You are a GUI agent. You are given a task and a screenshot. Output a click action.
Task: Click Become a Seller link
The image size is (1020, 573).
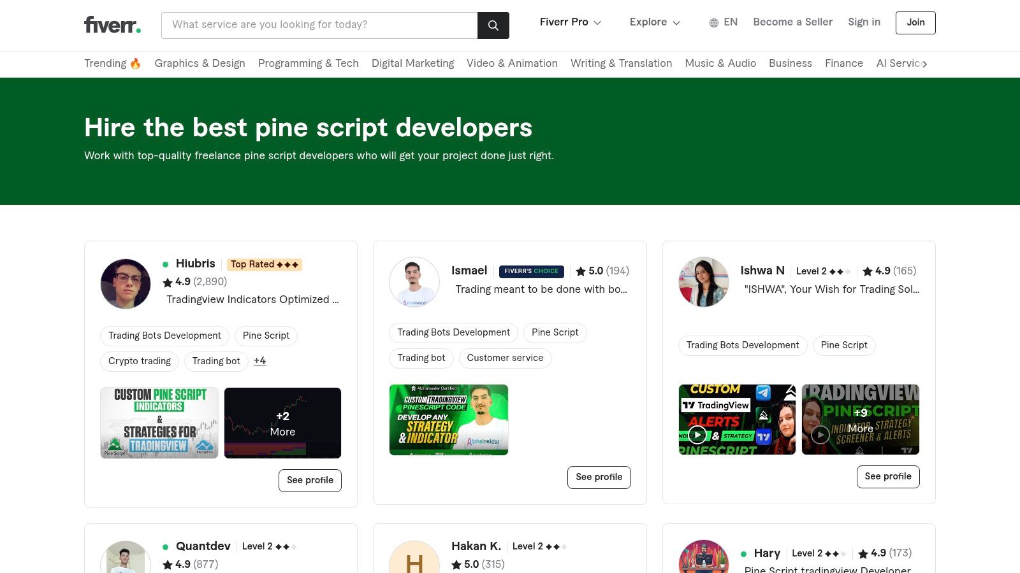pyautogui.click(x=792, y=22)
